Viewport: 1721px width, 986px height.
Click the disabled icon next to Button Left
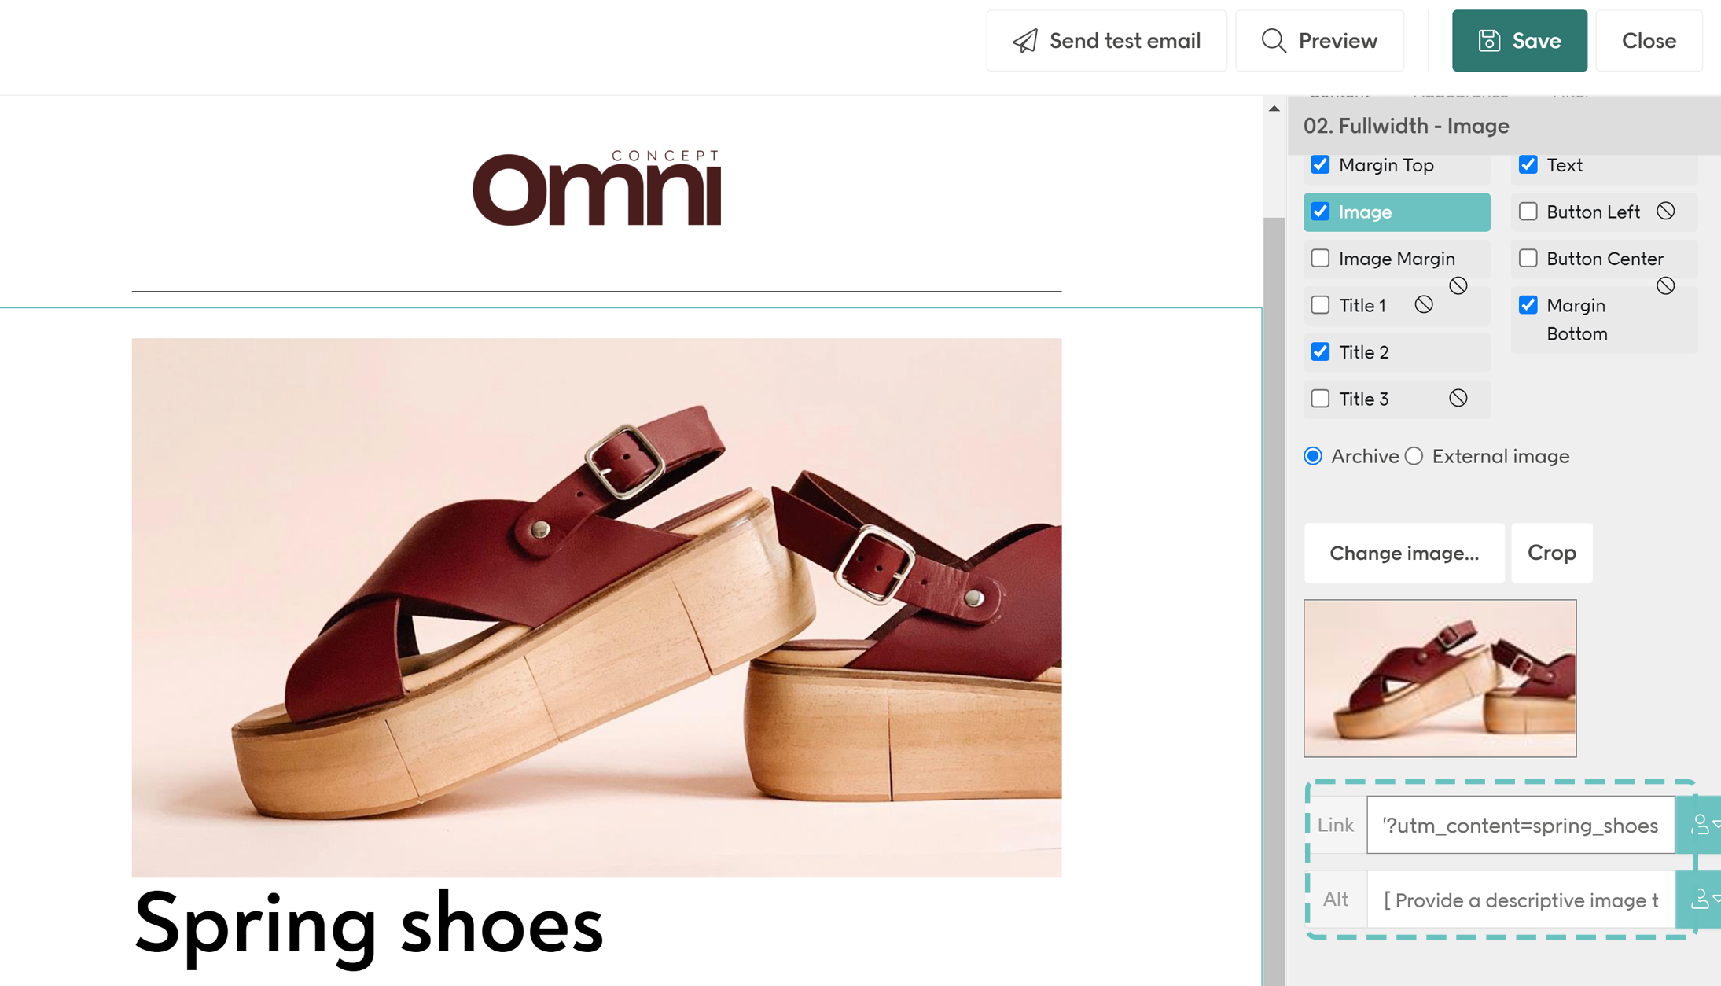point(1665,211)
